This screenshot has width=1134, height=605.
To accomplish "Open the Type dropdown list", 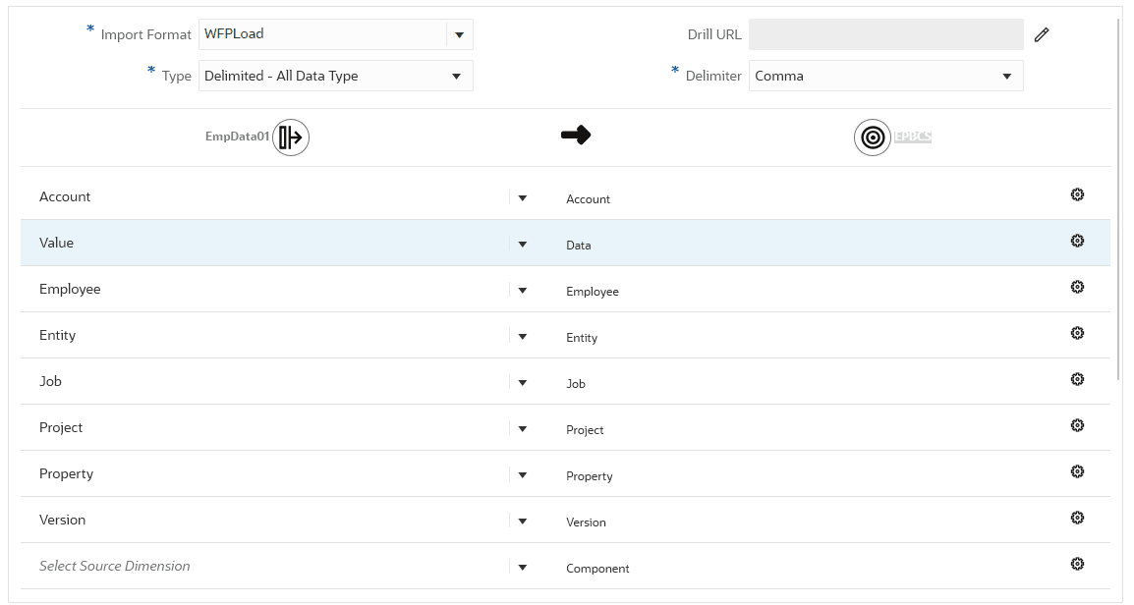I will (x=456, y=77).
